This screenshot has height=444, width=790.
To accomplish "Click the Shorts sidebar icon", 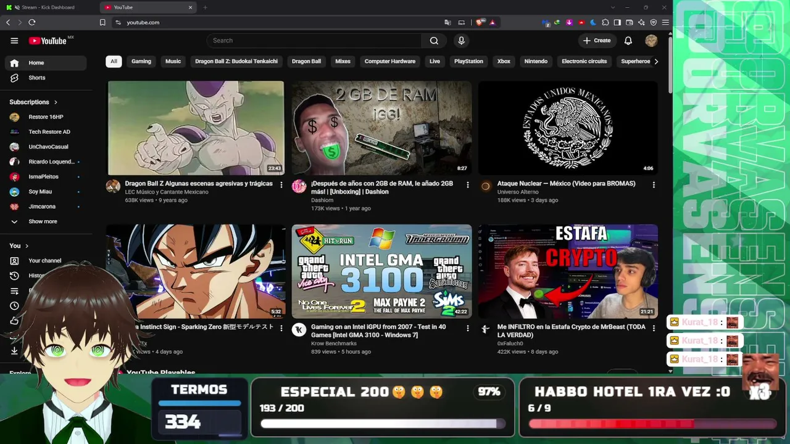I will tap(14, 78).
